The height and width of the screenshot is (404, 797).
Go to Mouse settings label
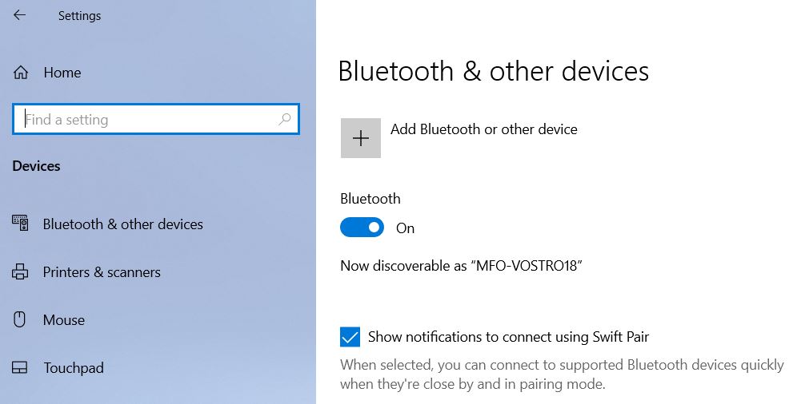[x=64, y=320]
